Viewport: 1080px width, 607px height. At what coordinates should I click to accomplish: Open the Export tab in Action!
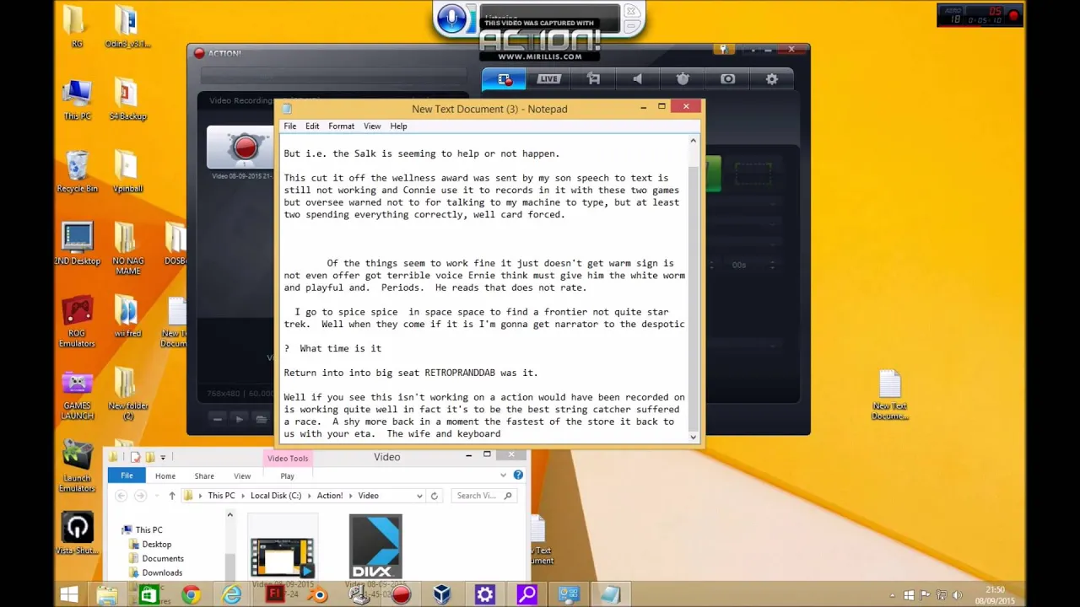(593, 79)
